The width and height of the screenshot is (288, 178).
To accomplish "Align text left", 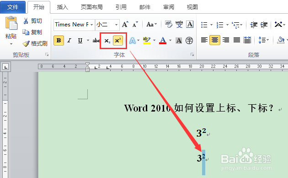I will pos(204,40).
